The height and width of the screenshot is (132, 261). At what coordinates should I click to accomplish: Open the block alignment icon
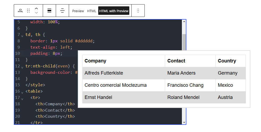click(x=49, y=11)
